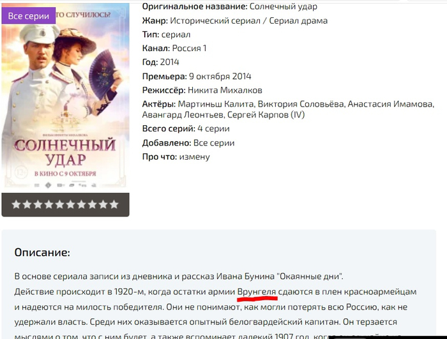
Task: Open the Солнечный удар poster image
Action: tap(65, 96)
